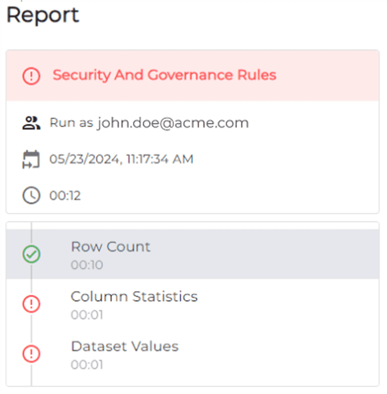Image resolution: width=387 pixels, height=394 pixels.
Task: Click the vertical timeline line below Dataset Values
Action: click(31, 376)
